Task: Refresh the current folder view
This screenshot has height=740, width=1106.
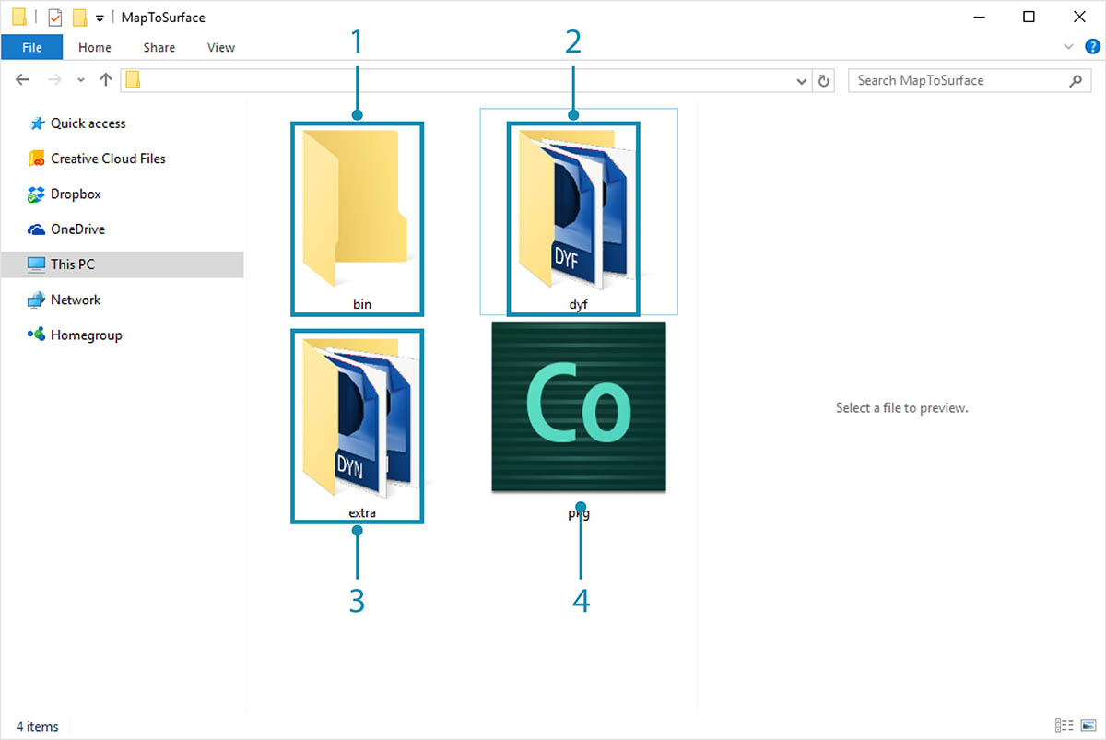Action: coord(824,80)
